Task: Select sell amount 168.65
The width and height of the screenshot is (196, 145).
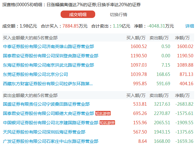Action: coord(163,74)
